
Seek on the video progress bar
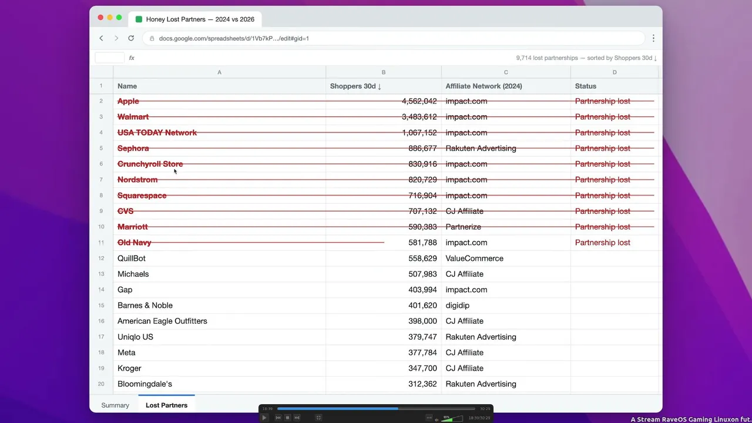pyautogui.click(x=376, y=408)
